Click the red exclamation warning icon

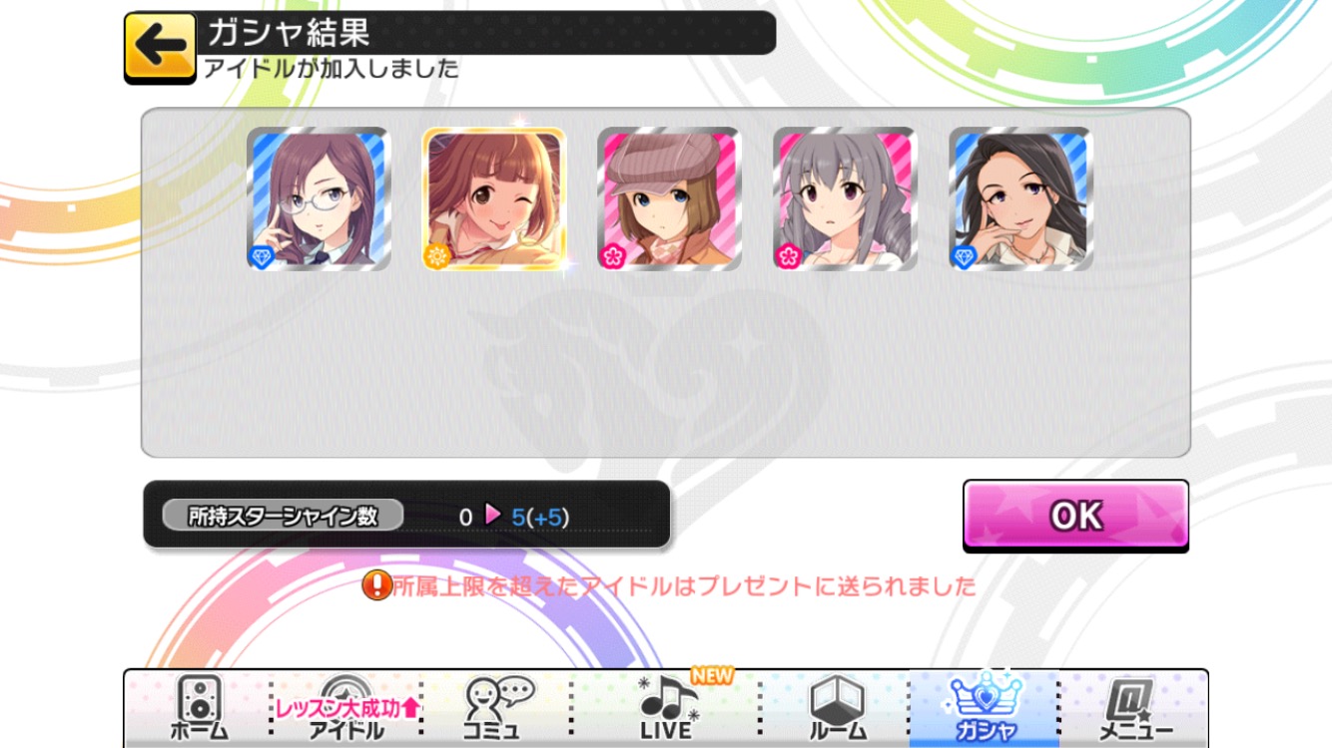(x=375, y=585)
